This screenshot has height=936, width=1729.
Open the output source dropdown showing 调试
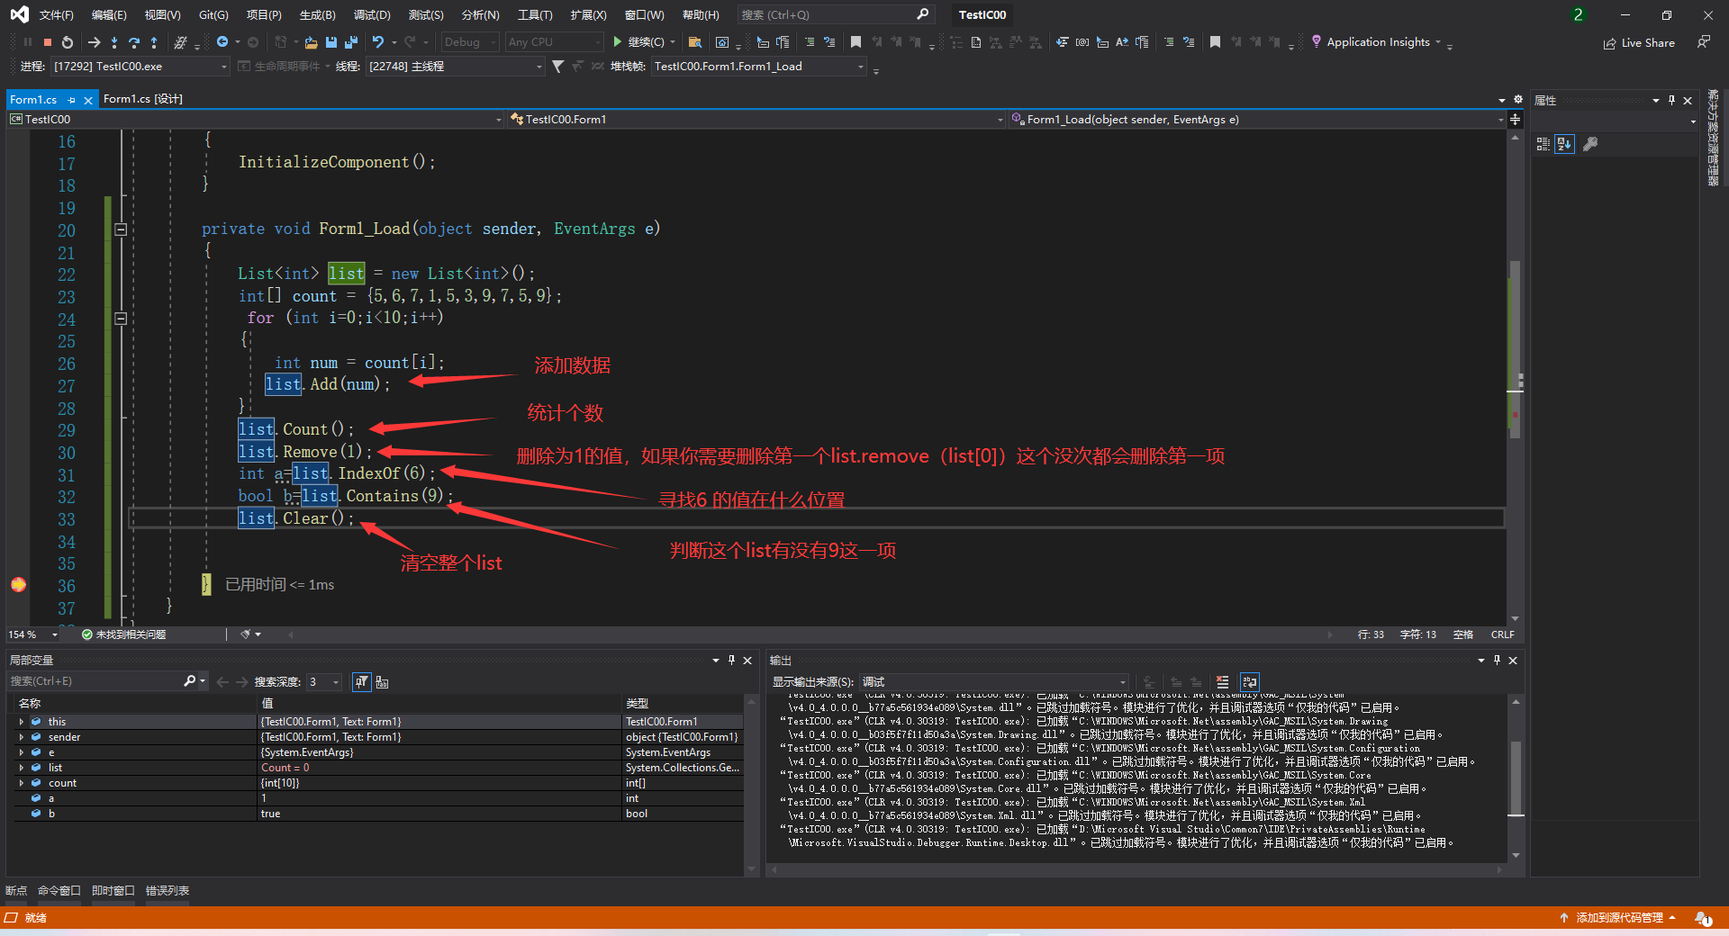(993, 682)
